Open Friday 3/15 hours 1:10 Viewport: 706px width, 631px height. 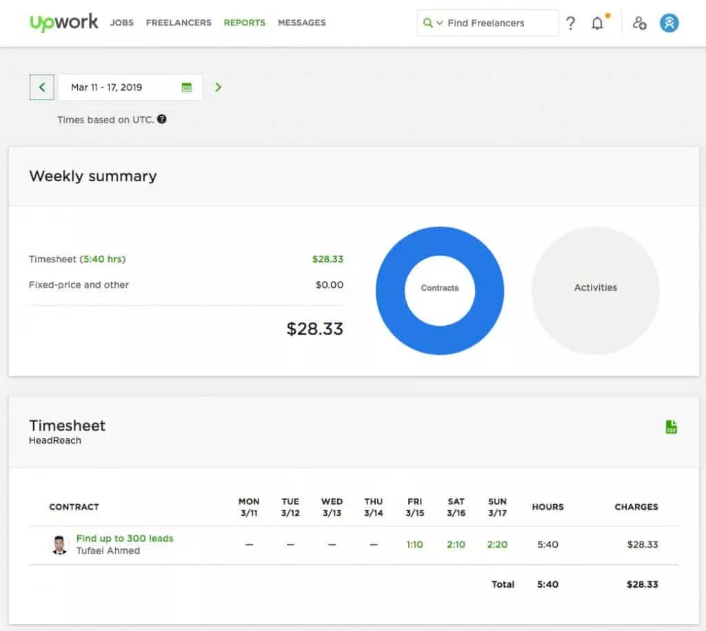(414, 544)
